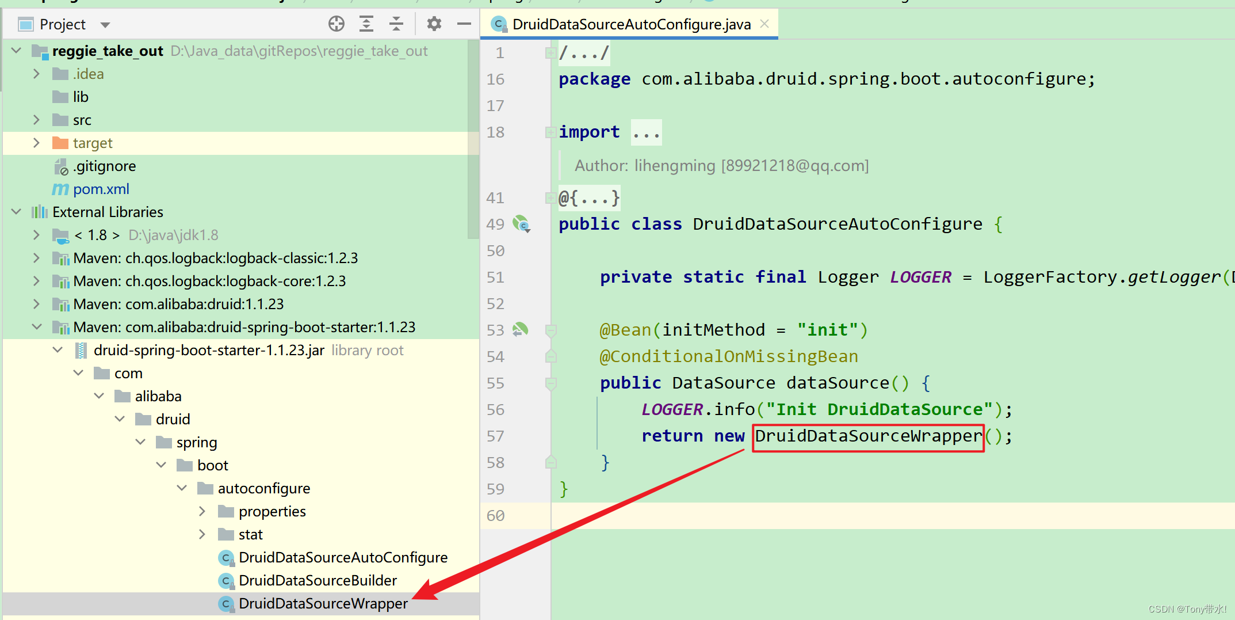
Task: Collapse the boot package folder
Action: [x=161, y=465]
